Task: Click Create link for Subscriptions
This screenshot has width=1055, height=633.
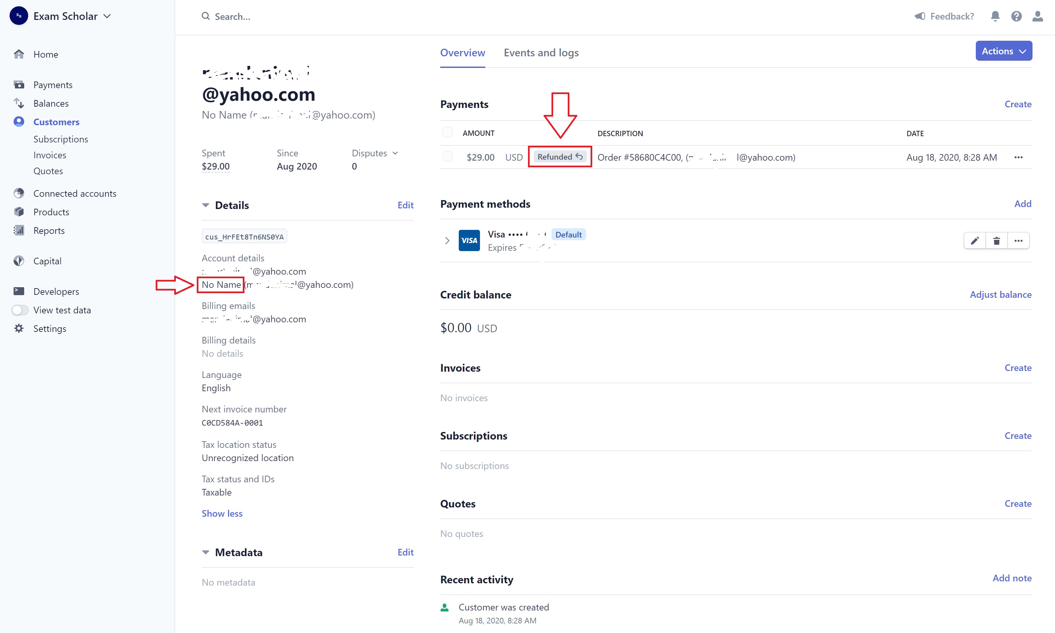Action: pos(1018,436)
